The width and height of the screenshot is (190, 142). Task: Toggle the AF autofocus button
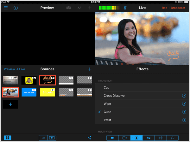point(79,8)
